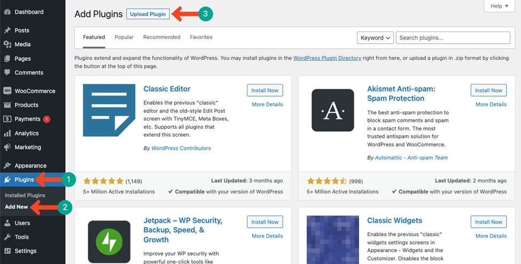
Task: Click the WooCommerce logo icon
Action: (7, 91)
